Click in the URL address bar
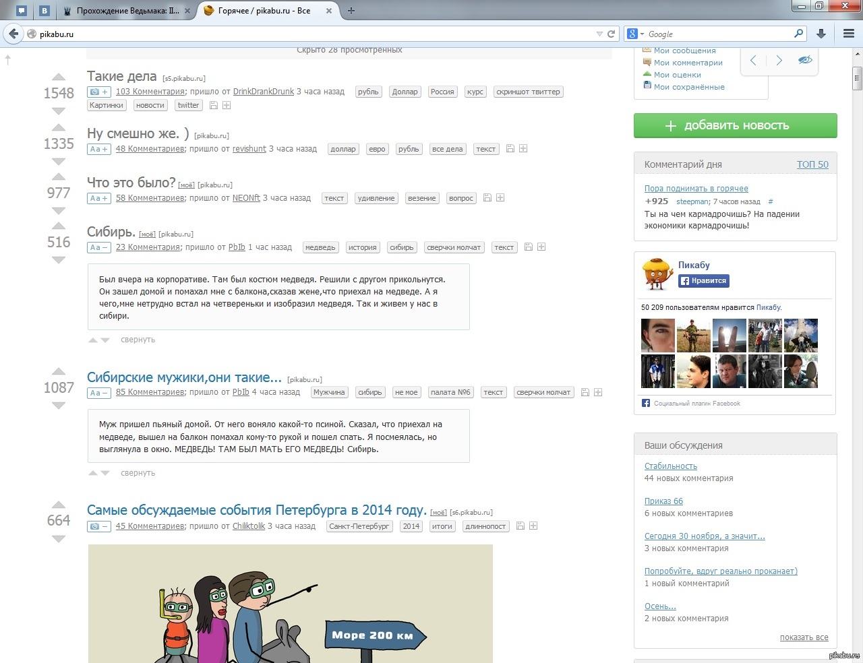Viewport: 863px width, 663px height. tap(316, 34)
